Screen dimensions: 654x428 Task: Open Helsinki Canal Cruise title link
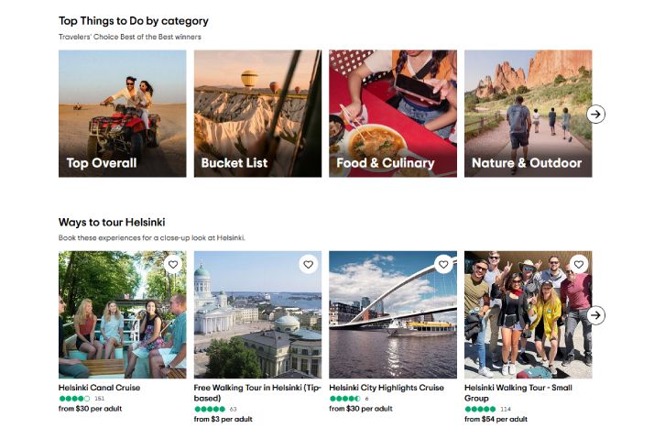pos(99,388)
